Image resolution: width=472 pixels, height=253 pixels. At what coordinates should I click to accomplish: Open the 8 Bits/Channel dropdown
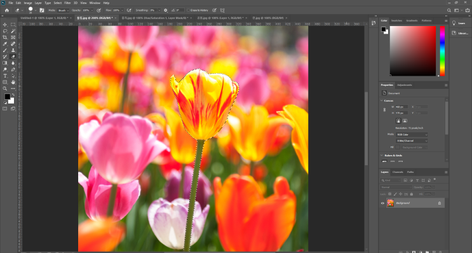[x=412, y=141]
